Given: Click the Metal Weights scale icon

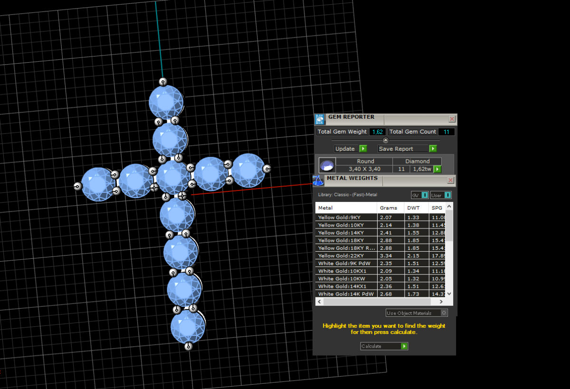Looking at the screenshot, I should [318, 180].
